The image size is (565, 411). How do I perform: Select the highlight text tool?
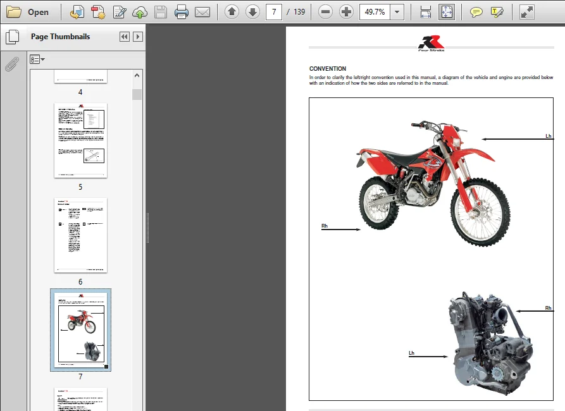(x=497, y=12)
